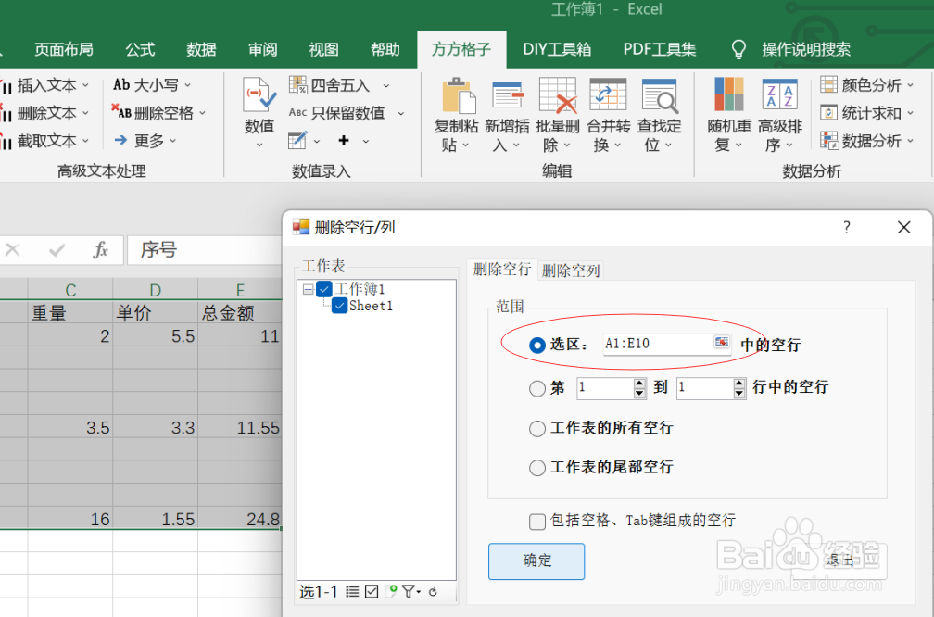
Task: Click 操作说明搜索 search box
Action: (x=805, y=49)
